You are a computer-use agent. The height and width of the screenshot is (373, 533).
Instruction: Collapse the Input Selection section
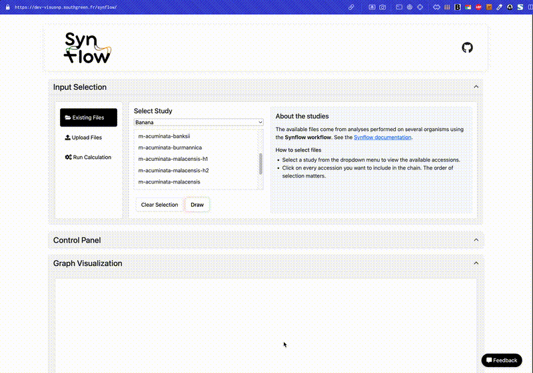coord(476,87)
